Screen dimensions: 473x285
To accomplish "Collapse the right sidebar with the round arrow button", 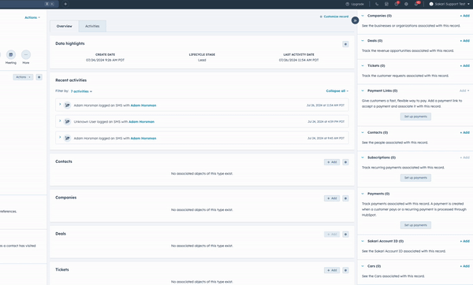I will pos(355,20).
